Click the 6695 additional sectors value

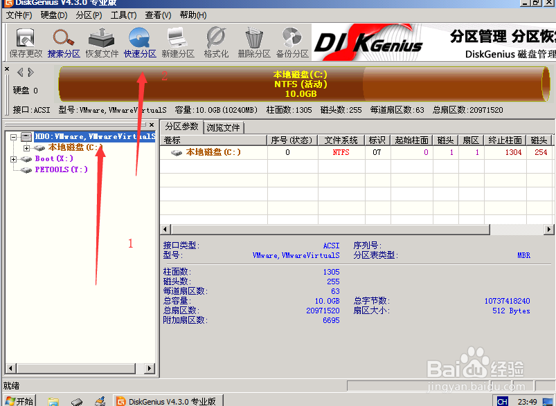331,320
